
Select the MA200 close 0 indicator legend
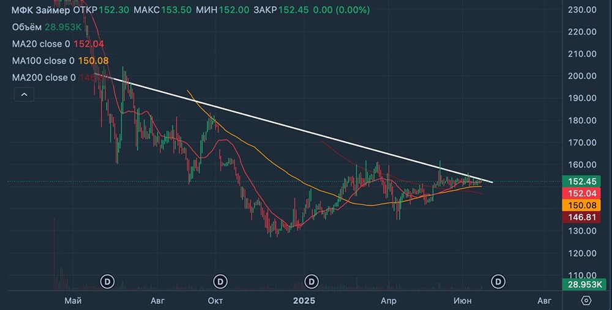point(43,78)
